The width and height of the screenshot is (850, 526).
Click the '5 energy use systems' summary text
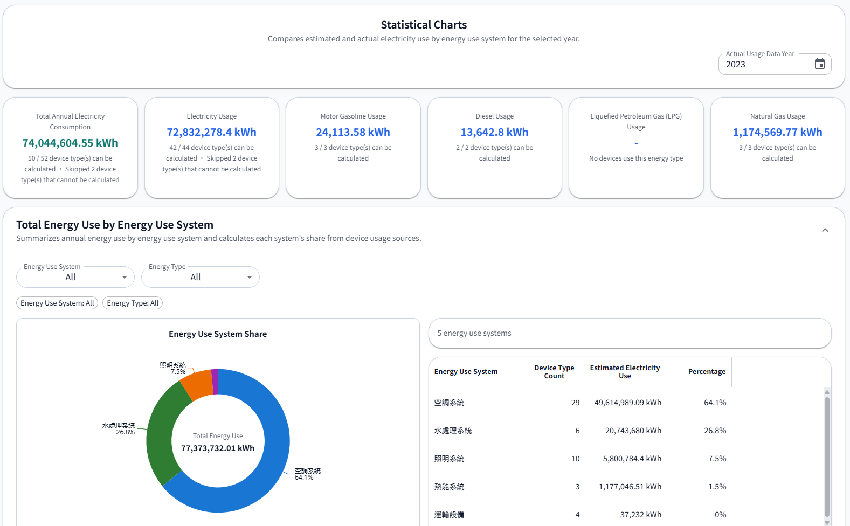point(474,333)
